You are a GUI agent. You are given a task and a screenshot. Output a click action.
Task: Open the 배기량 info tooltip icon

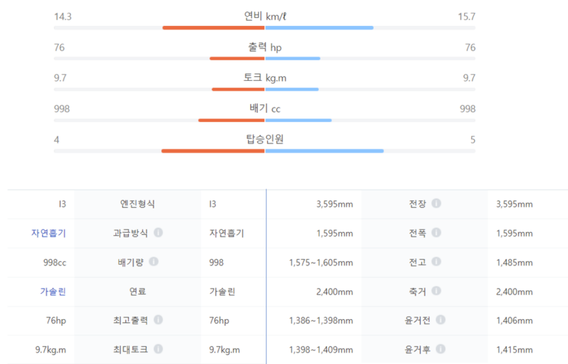(154, 262)
